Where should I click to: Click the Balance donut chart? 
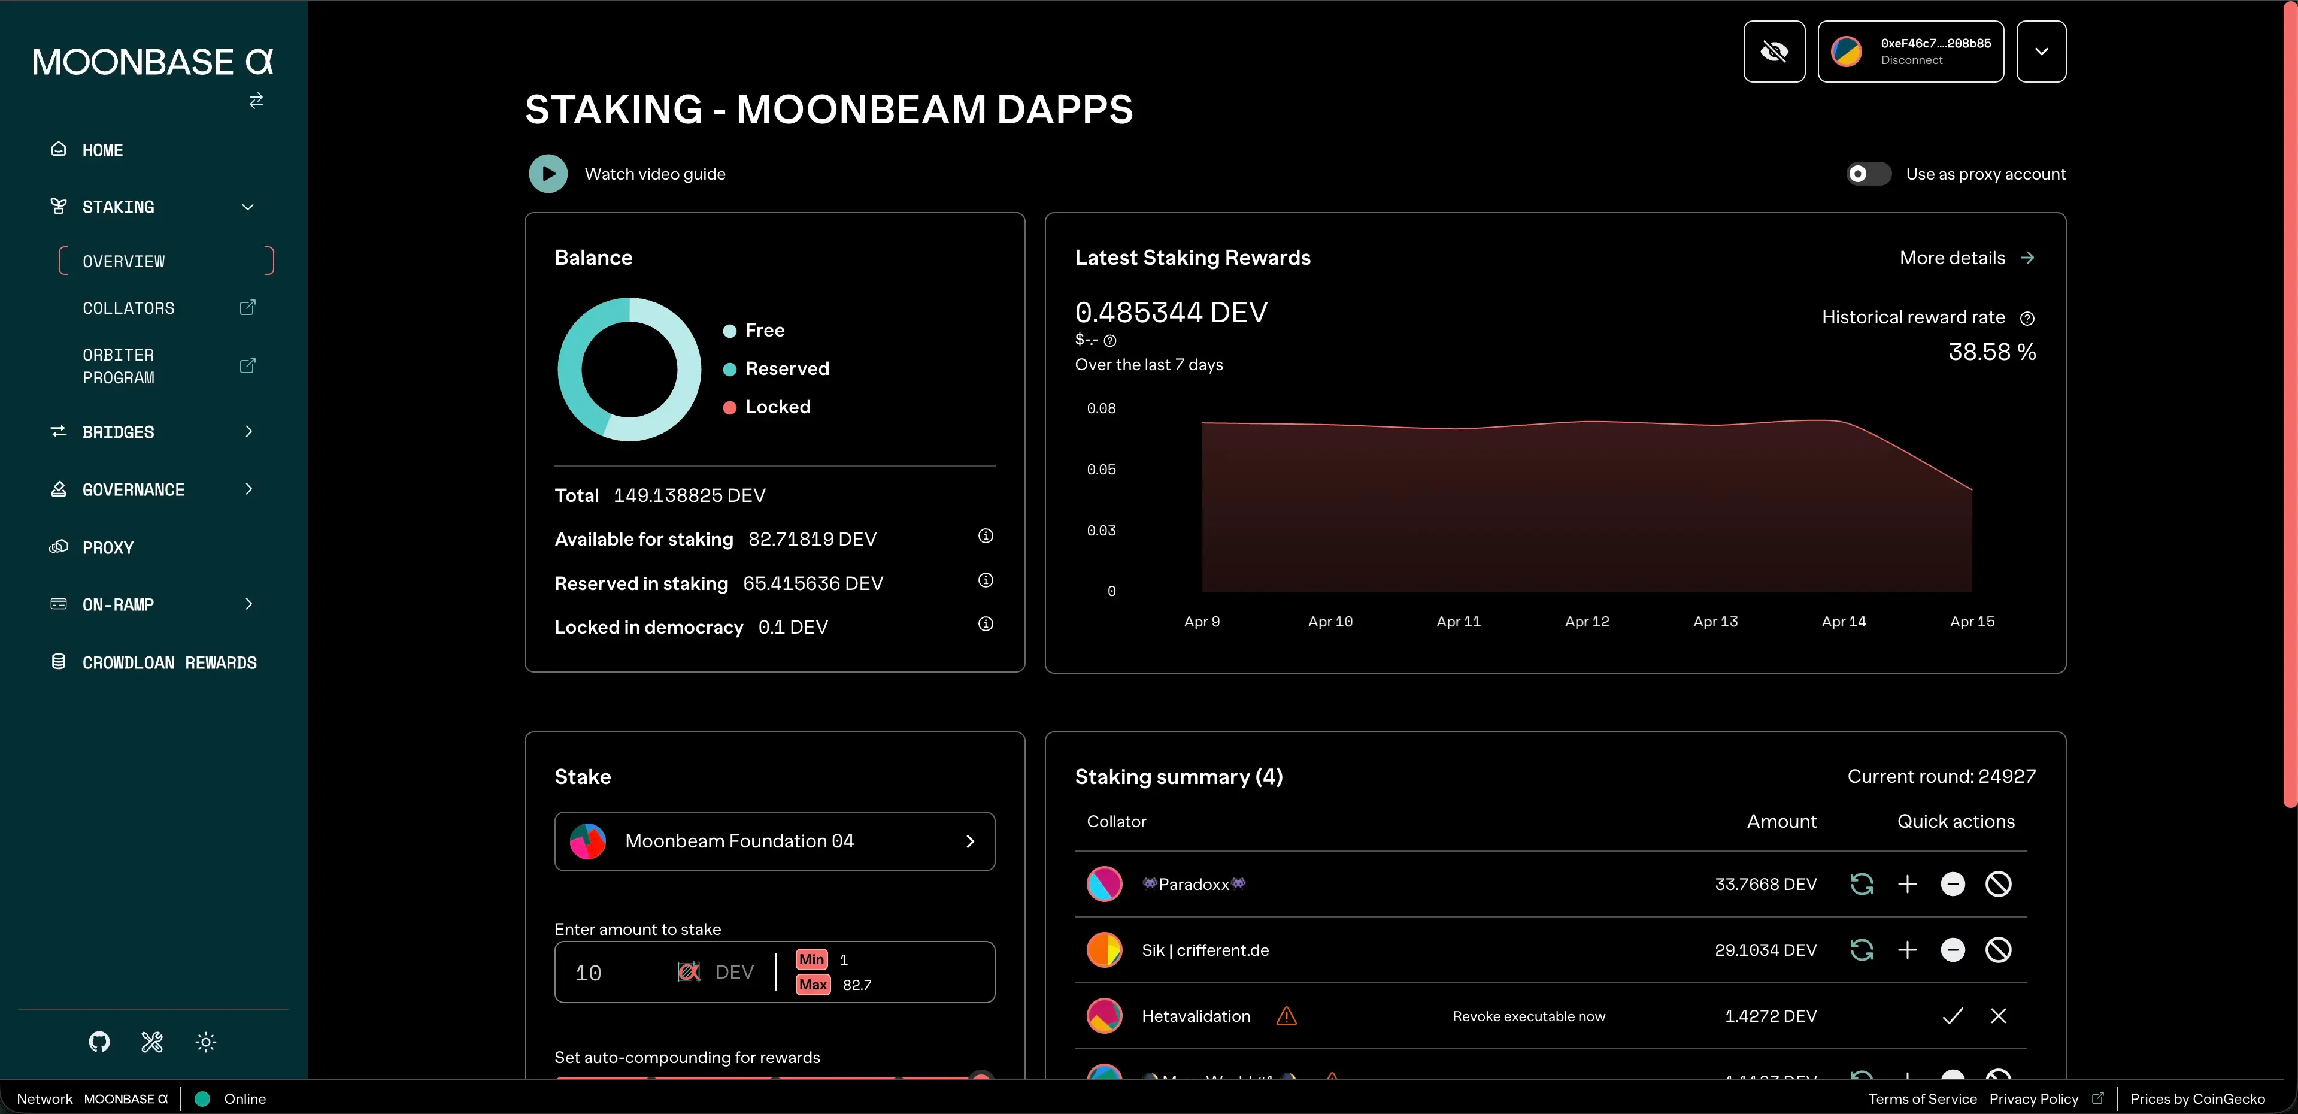(629, 370)
